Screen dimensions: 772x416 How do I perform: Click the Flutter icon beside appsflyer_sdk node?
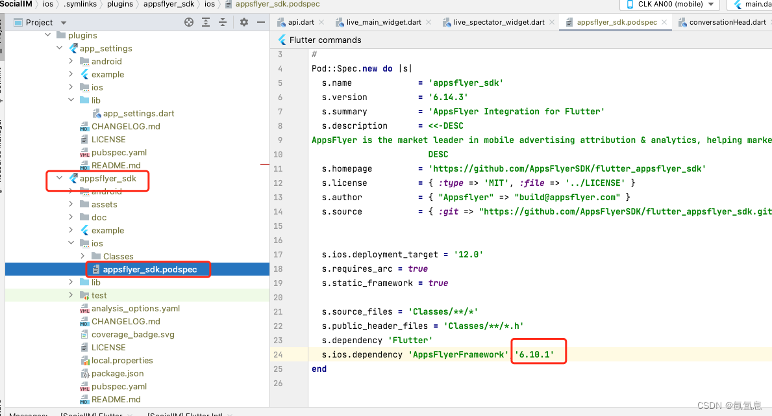pyautogui.click(x=73, y=178)
